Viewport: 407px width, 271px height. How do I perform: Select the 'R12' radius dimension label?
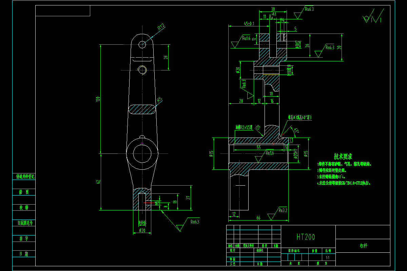point(161,26)
